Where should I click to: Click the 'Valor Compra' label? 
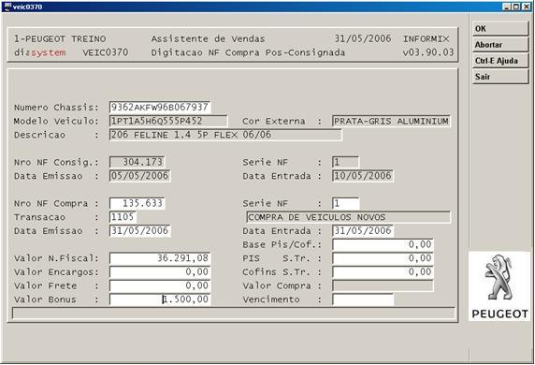pos(277,285)
